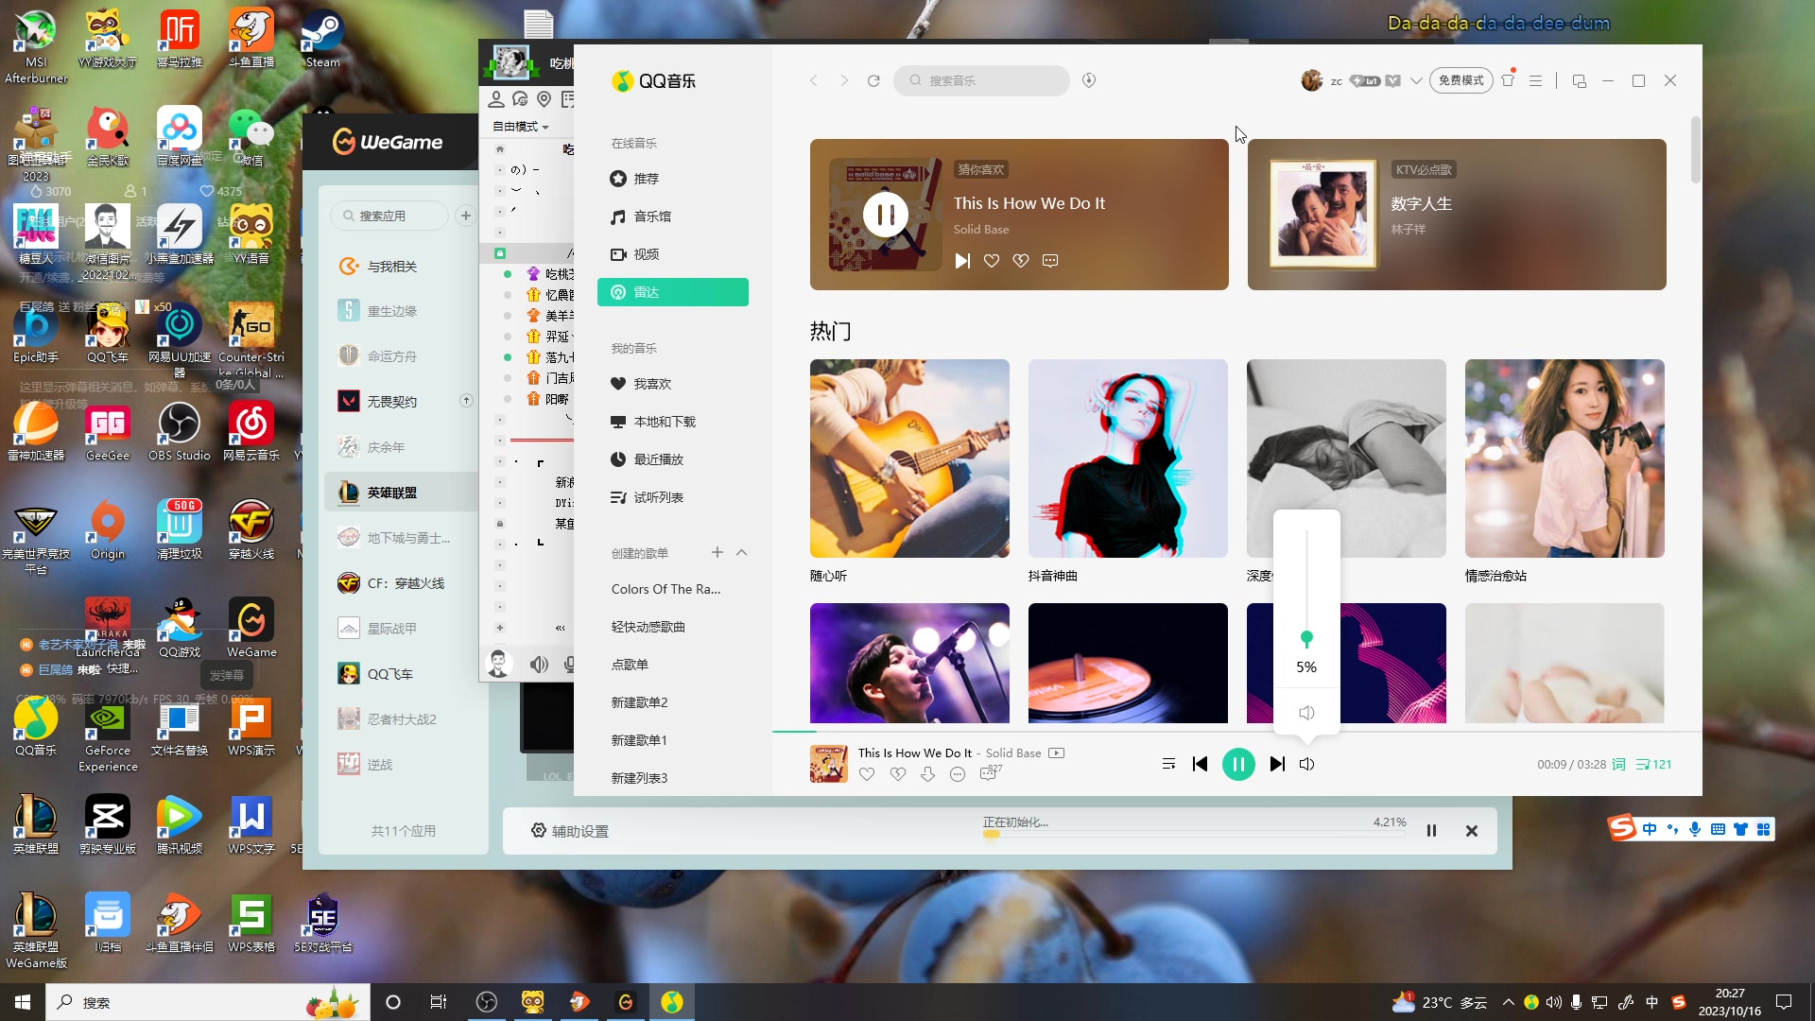Mark not interested with broken heart in player bar
The image size is (1815, 1021).
pos(898,774)
